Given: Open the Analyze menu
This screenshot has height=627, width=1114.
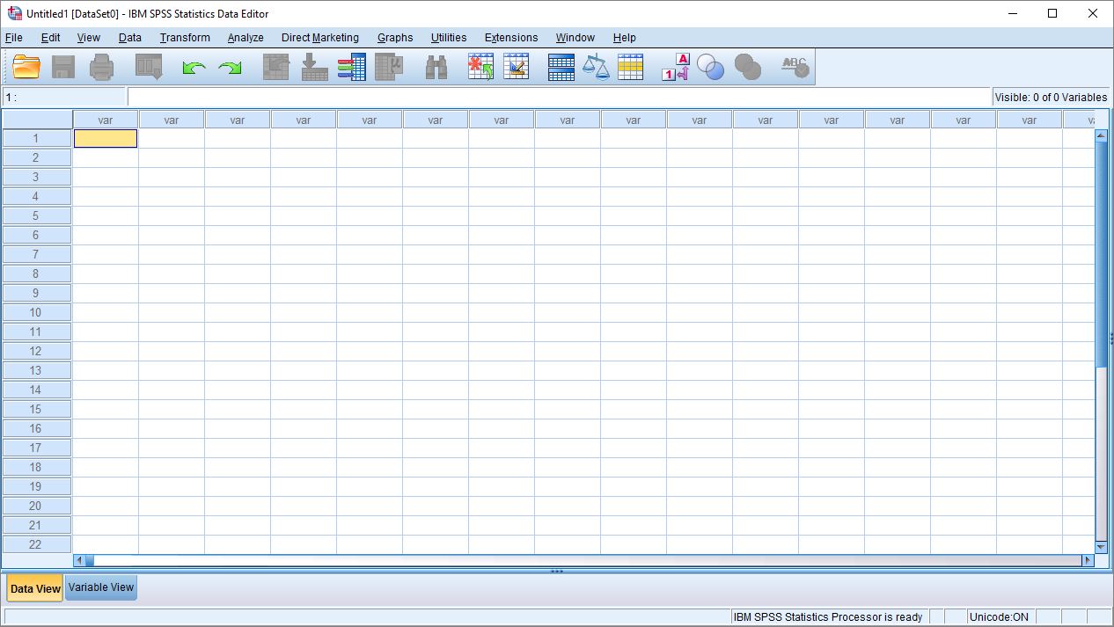Looking at the screenshot, I should (245, 38).
